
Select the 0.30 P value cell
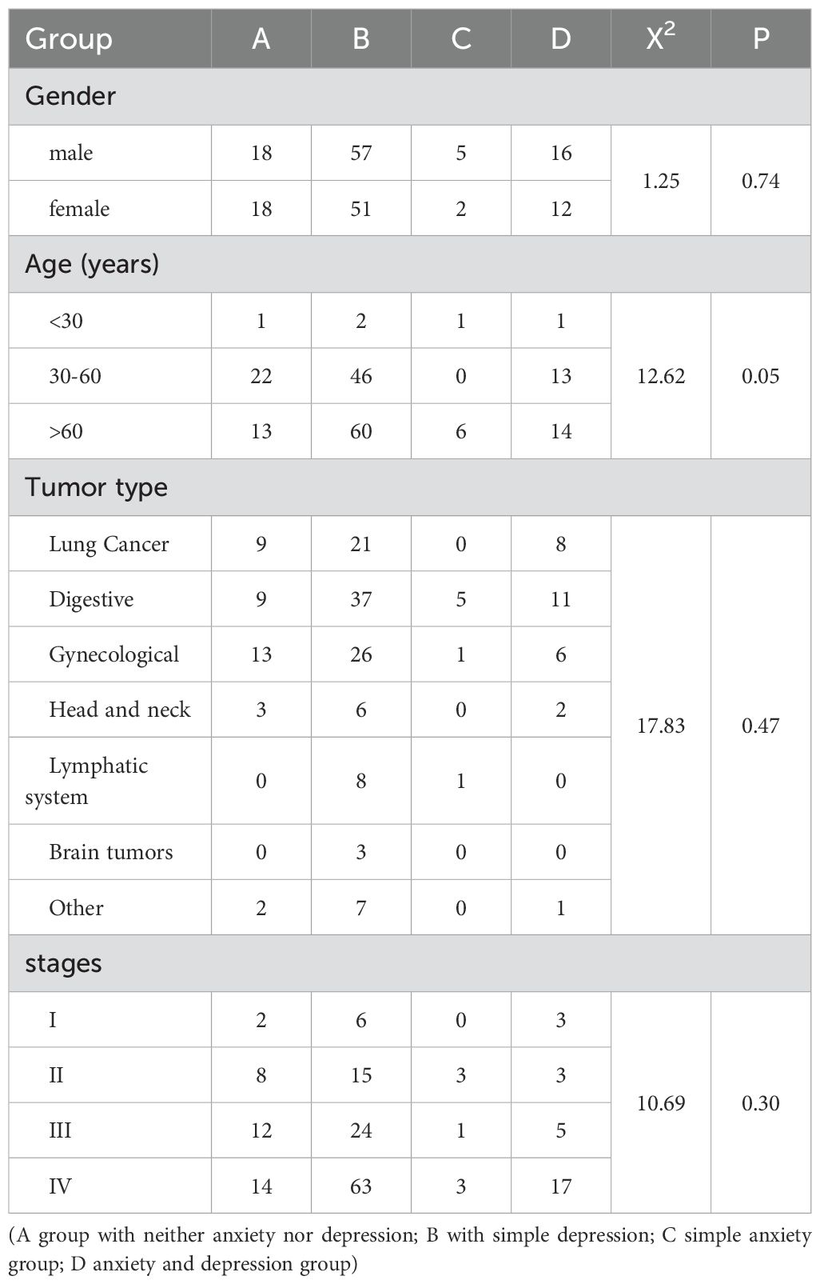pyautogui.click(x=760, y=1103)
